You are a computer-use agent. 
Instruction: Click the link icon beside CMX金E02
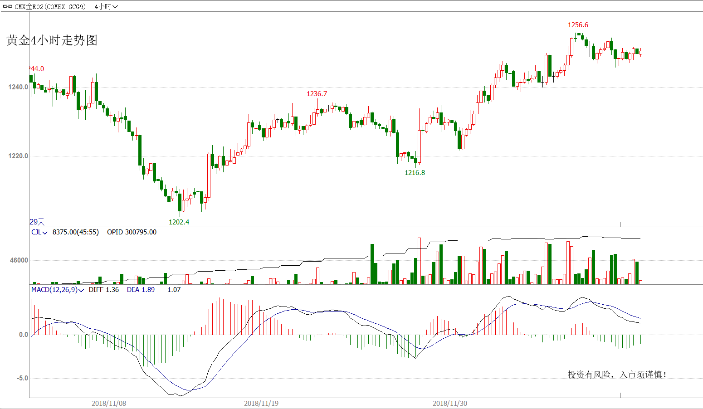(8, 6)
